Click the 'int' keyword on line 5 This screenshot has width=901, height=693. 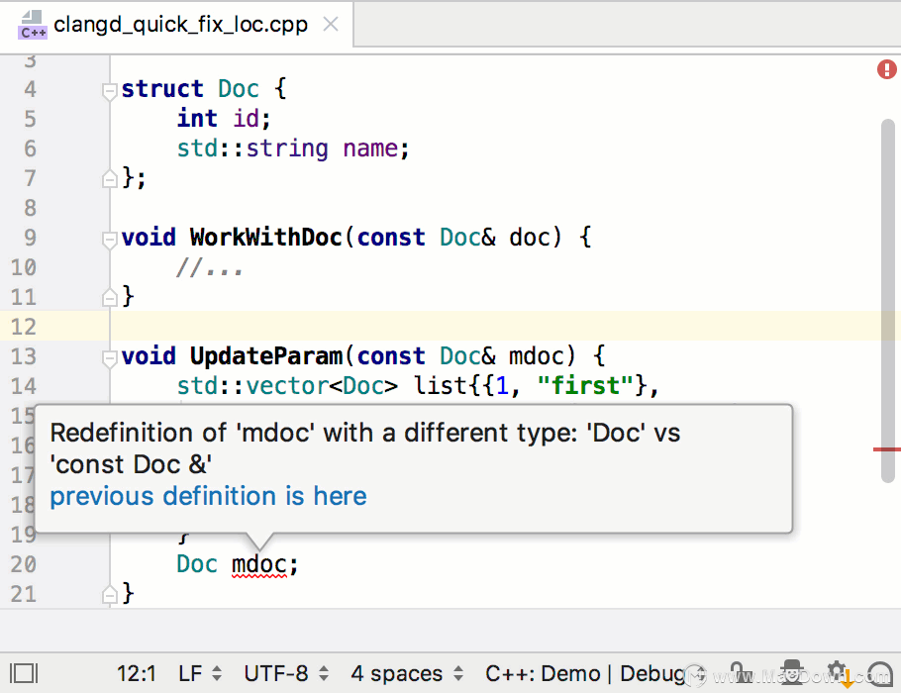point(197,119)
